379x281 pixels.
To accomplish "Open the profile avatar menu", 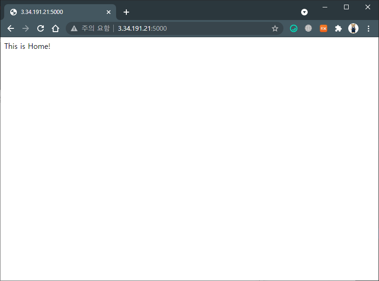I will tap(353, 28).
